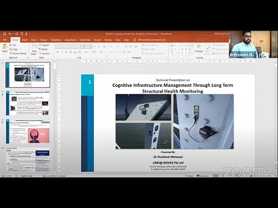Click the slide panel vertical scrollbar

(54, 117)
